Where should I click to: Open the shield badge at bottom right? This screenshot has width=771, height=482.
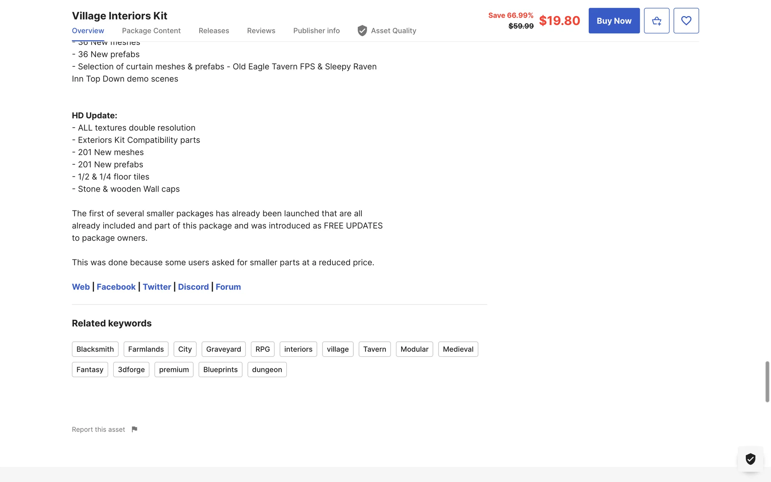[750, 459]
